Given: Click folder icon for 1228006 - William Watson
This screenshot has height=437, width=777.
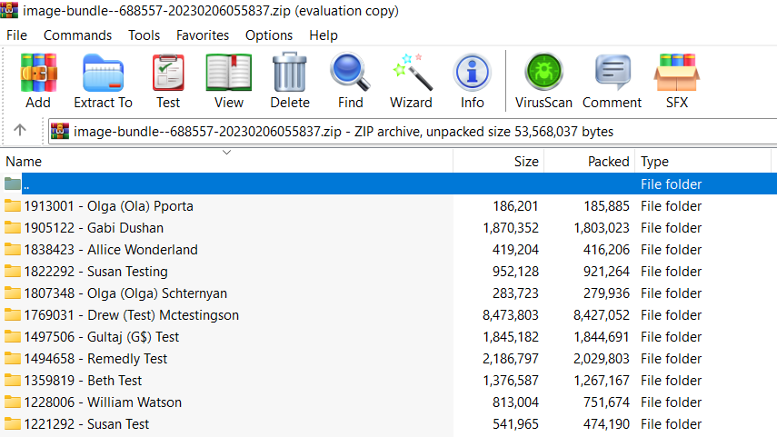Looking at the screenshot, I should (13, 402).
